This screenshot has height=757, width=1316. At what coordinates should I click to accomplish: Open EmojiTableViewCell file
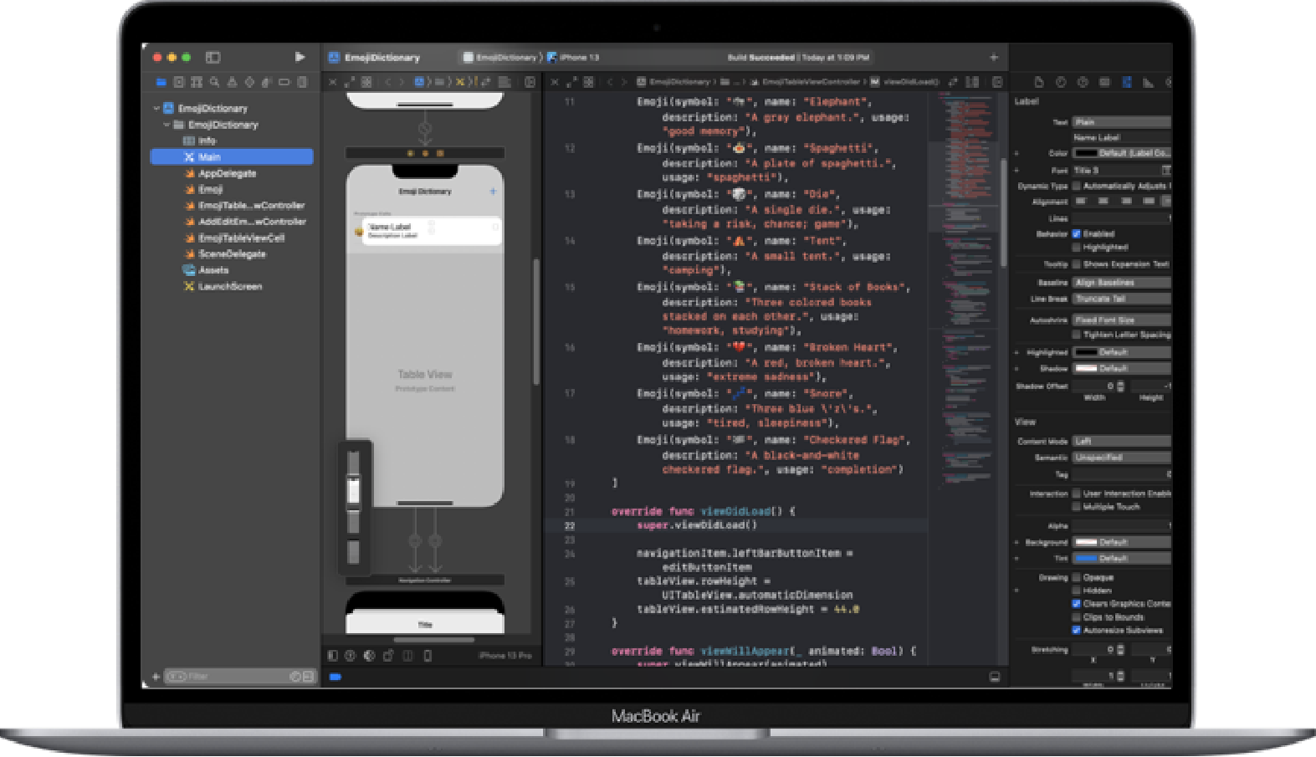[x=241, y=238]
